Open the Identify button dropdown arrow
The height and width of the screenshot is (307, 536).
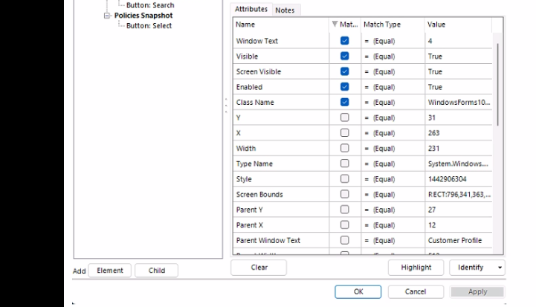tap(500, 268)
